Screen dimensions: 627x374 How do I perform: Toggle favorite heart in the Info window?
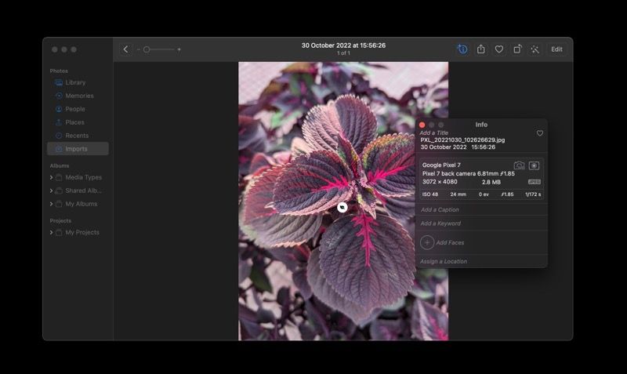[539, 133]
